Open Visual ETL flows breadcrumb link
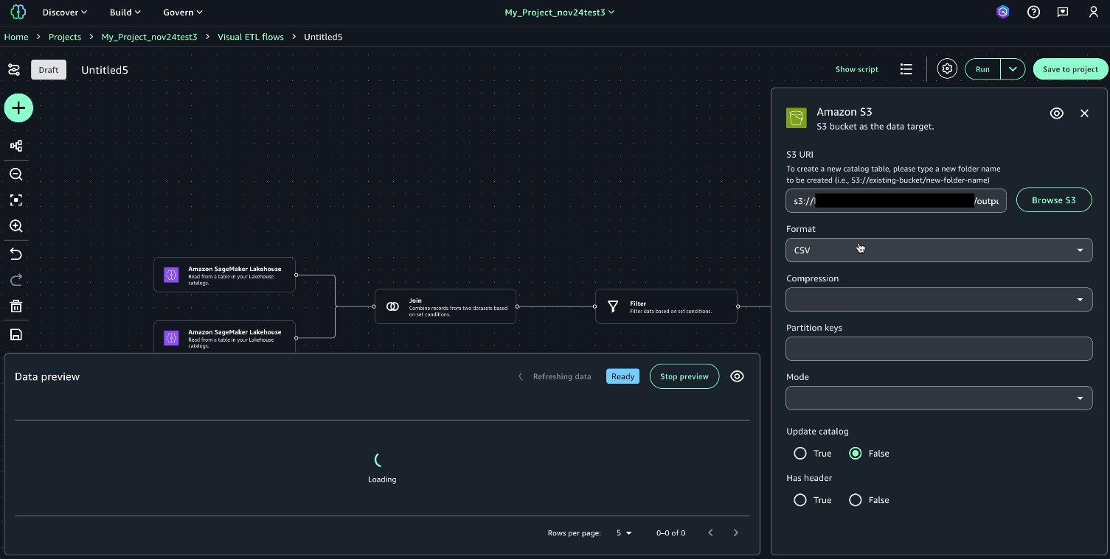1110x559 pixels. coord(250,37)
